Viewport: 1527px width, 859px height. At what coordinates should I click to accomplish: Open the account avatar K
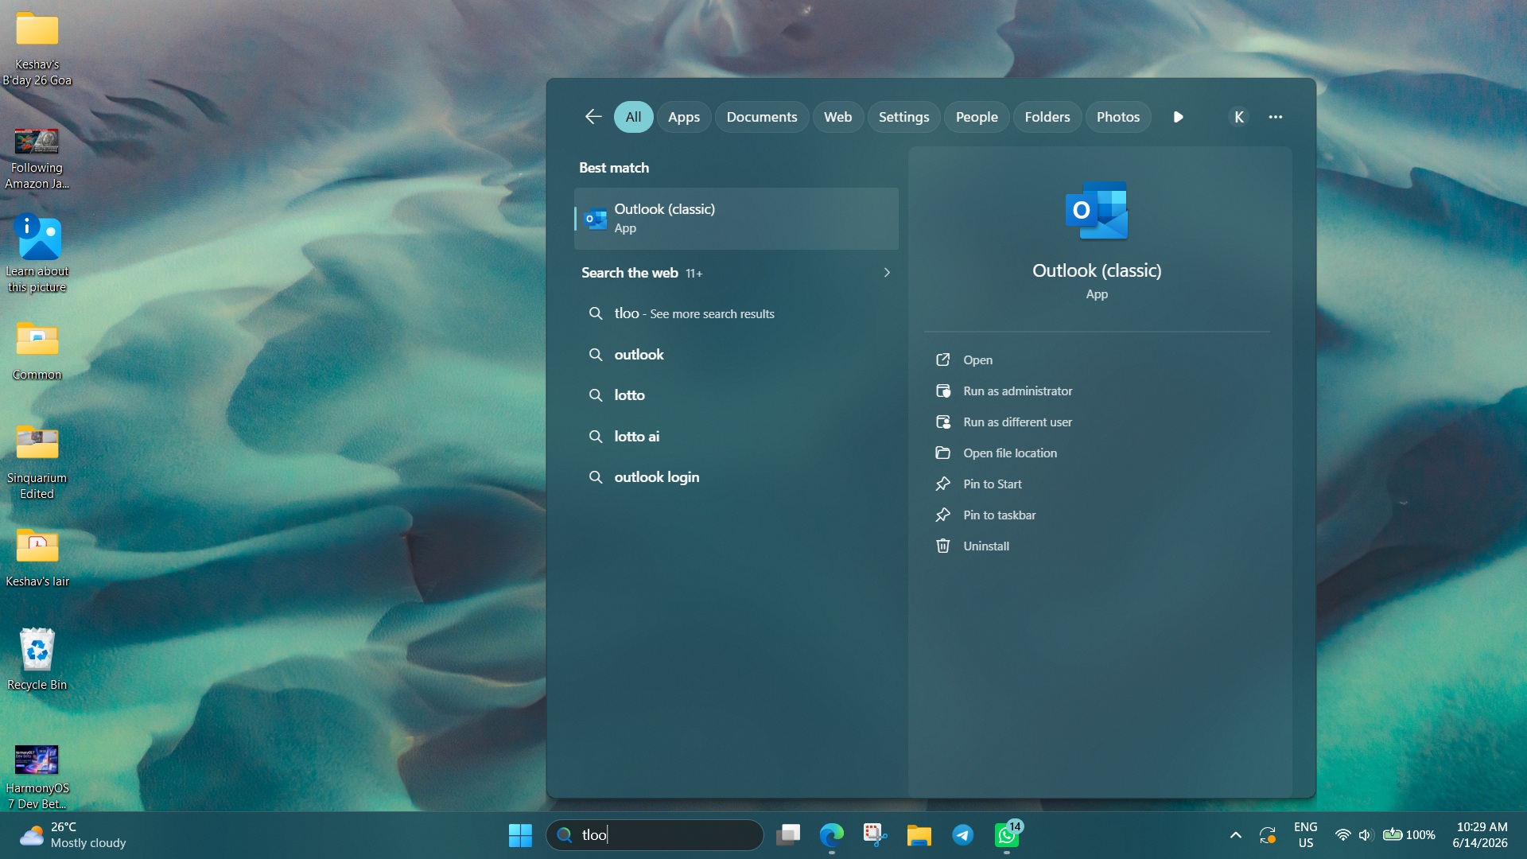(x=1238, y=117)
